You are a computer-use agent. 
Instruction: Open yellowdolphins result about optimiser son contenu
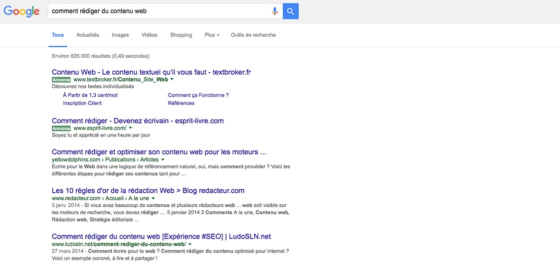click(x=159, y=152)
